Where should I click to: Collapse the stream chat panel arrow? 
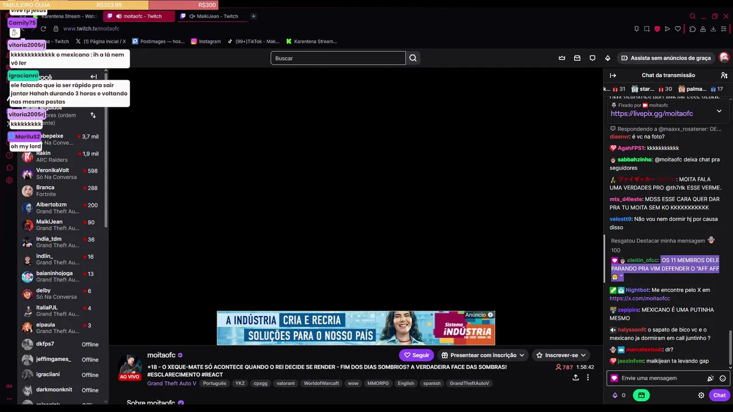613,75
